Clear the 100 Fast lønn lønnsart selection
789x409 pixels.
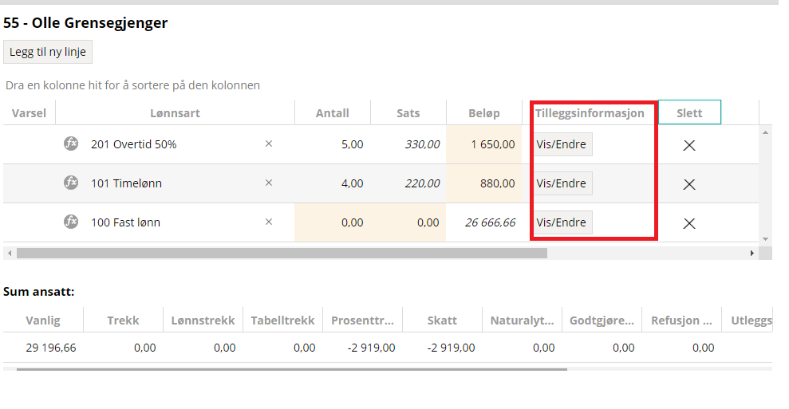click(269, 222)
